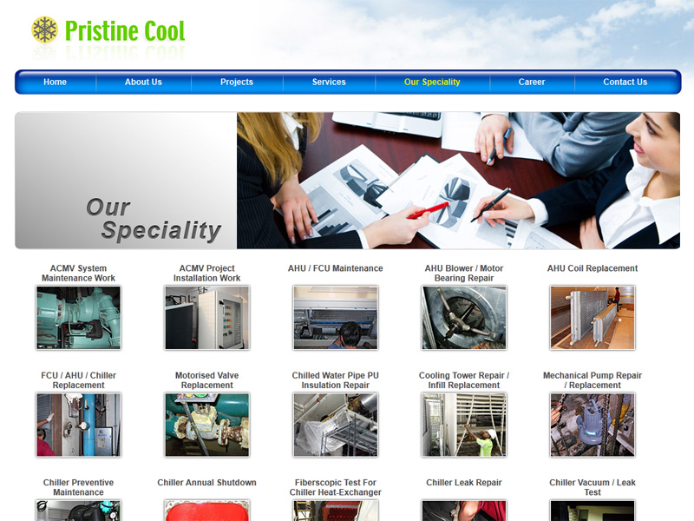
Task: Navigate to the Projects page
Action: click(x=237, y=82)
